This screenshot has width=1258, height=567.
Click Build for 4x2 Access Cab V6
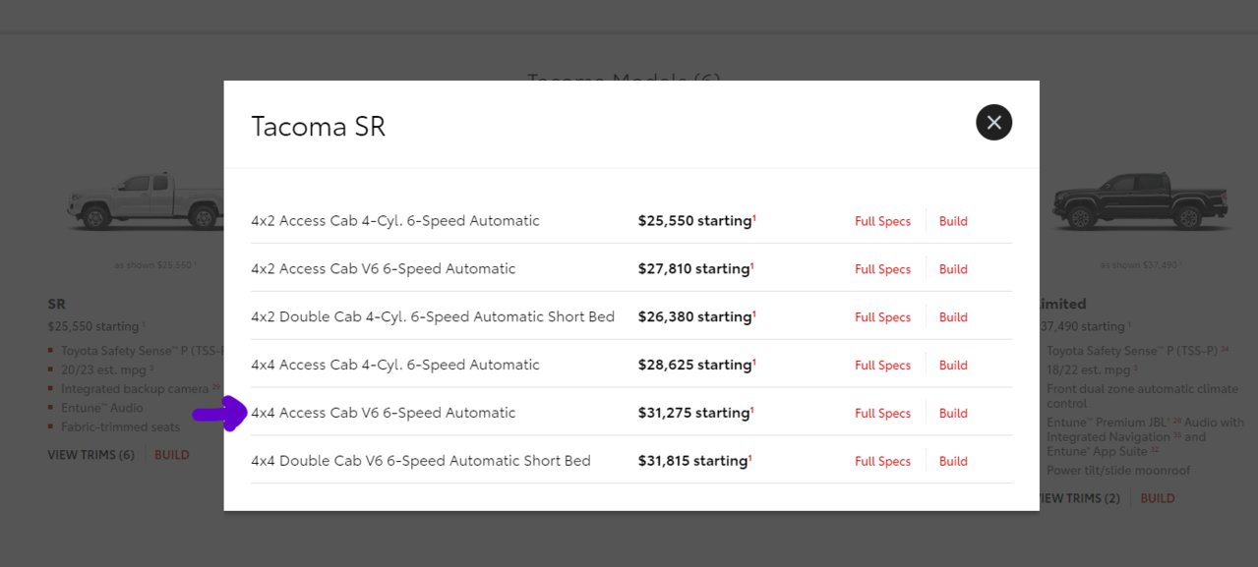953,269
